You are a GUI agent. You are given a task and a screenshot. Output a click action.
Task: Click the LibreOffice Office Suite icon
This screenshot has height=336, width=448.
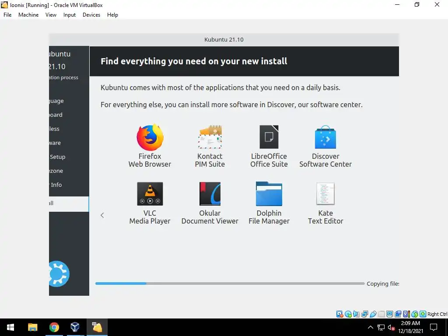pyautogui.click(x=269, y=137)
